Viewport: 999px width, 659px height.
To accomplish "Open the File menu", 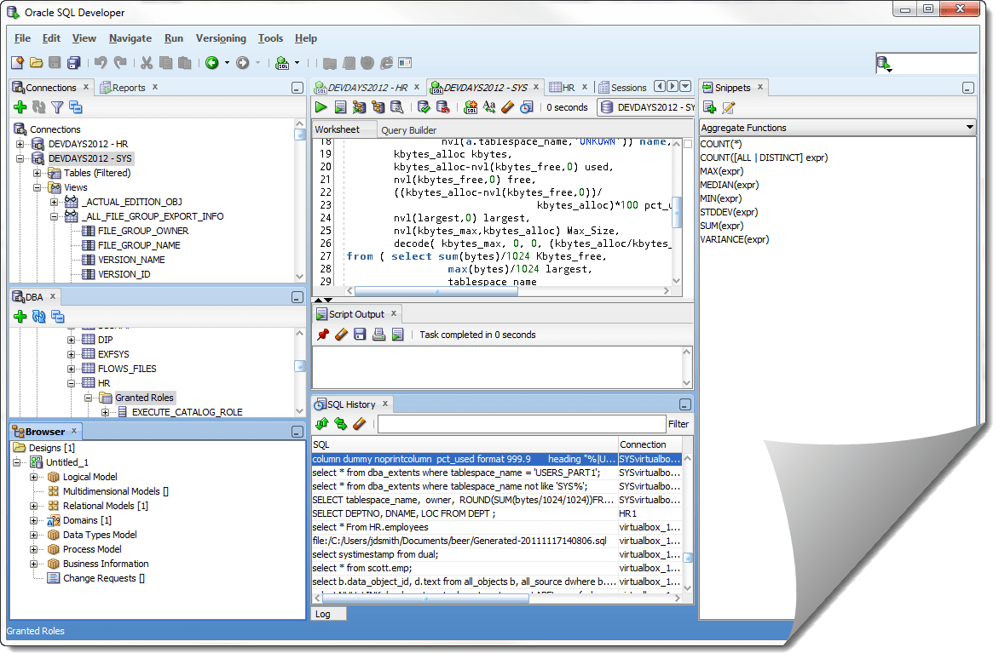I will pos(22,38).
